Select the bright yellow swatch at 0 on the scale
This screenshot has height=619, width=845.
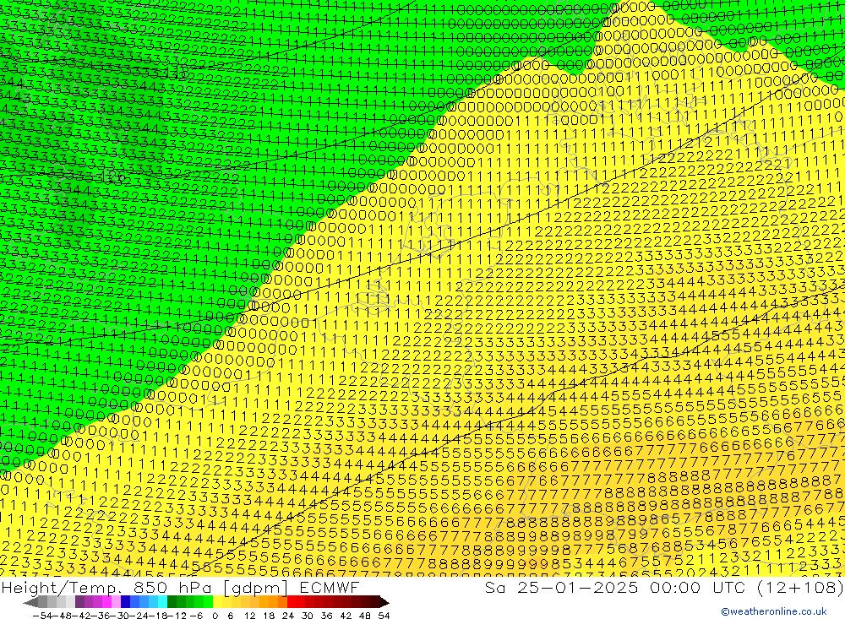click(218, 602)
